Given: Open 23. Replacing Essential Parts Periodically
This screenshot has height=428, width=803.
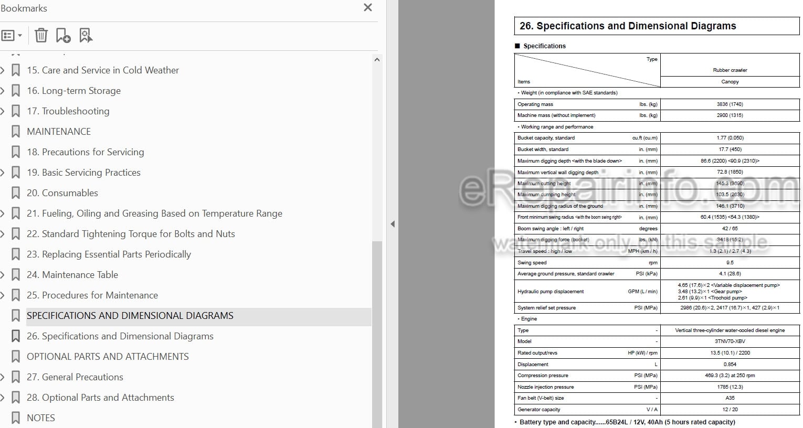Looking at the screenshot, I should coord(109,254).
